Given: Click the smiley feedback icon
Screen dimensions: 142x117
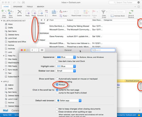Looking at the screenshot, I should 139,7.
